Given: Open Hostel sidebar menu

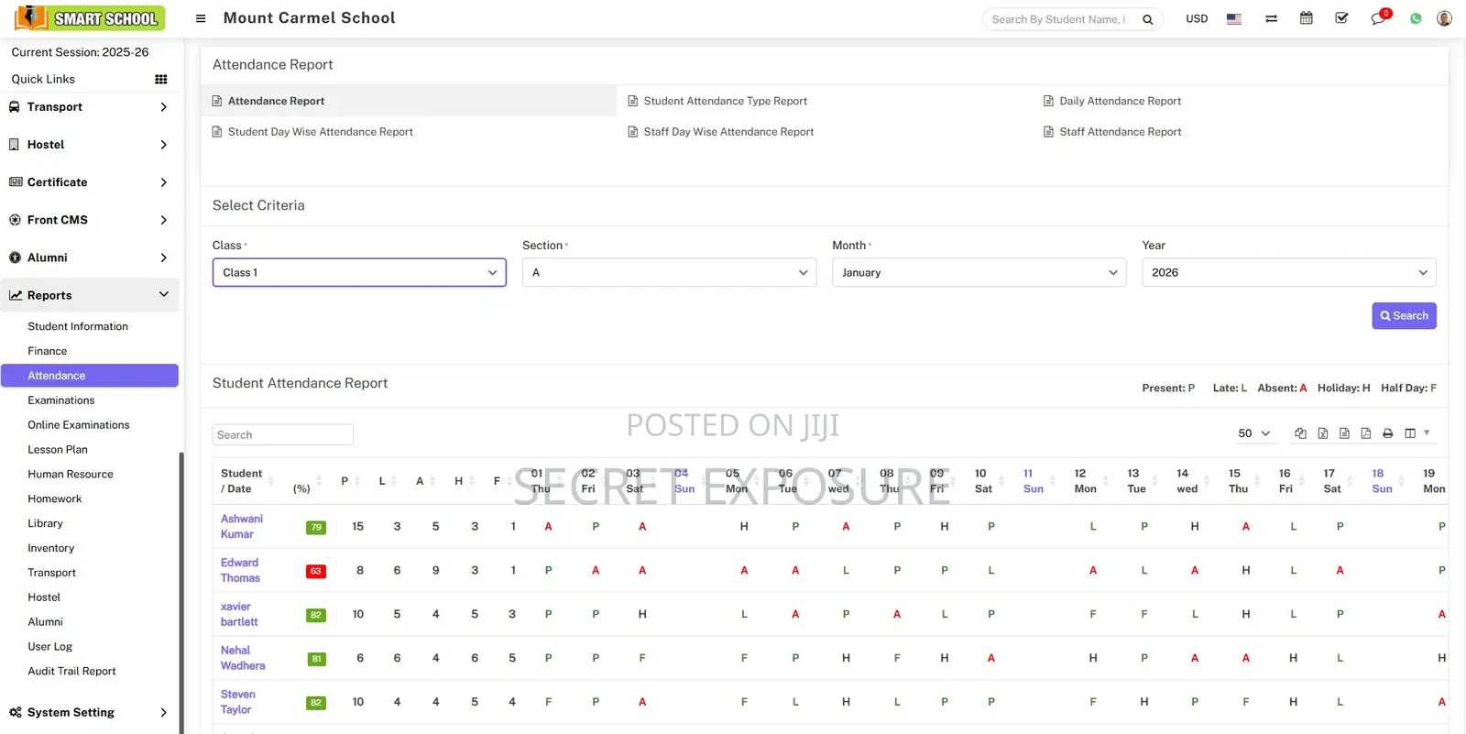Looking at the screenshot, I should 90,145.
